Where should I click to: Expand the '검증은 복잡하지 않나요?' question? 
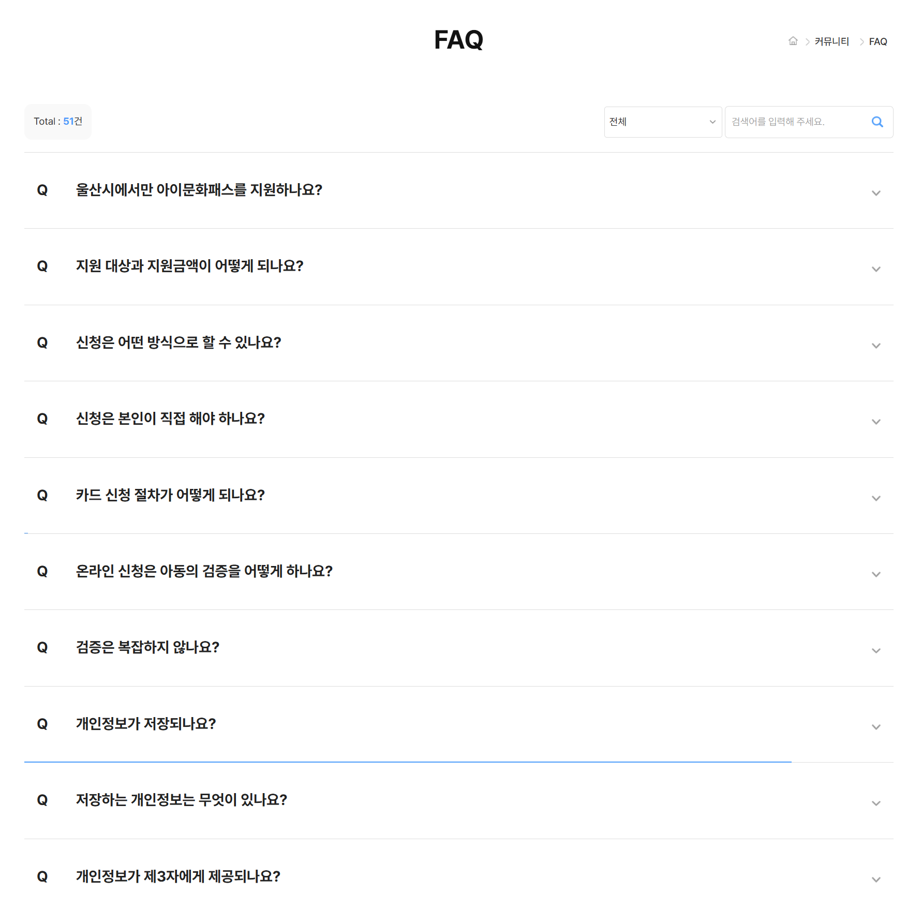[876, 651]
